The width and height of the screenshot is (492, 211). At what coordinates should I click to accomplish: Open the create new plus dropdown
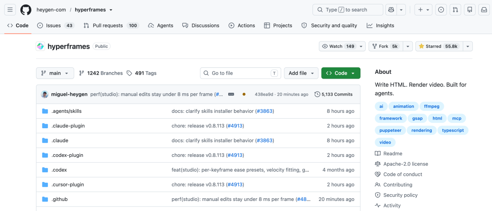click(x=424, y=10)
